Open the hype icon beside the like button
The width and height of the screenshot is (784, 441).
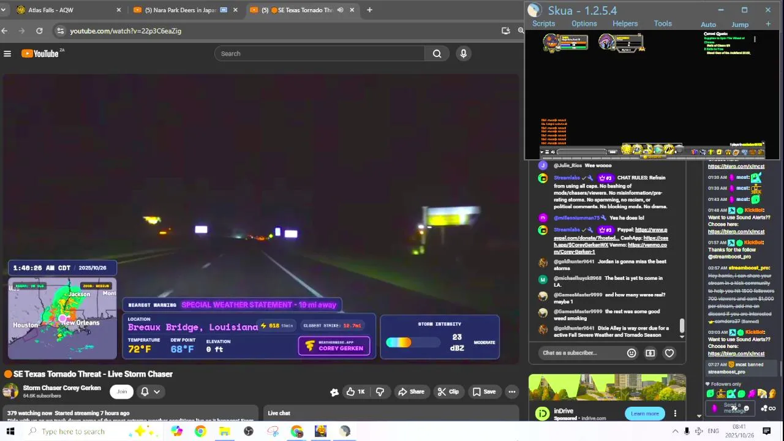(334, 392)
